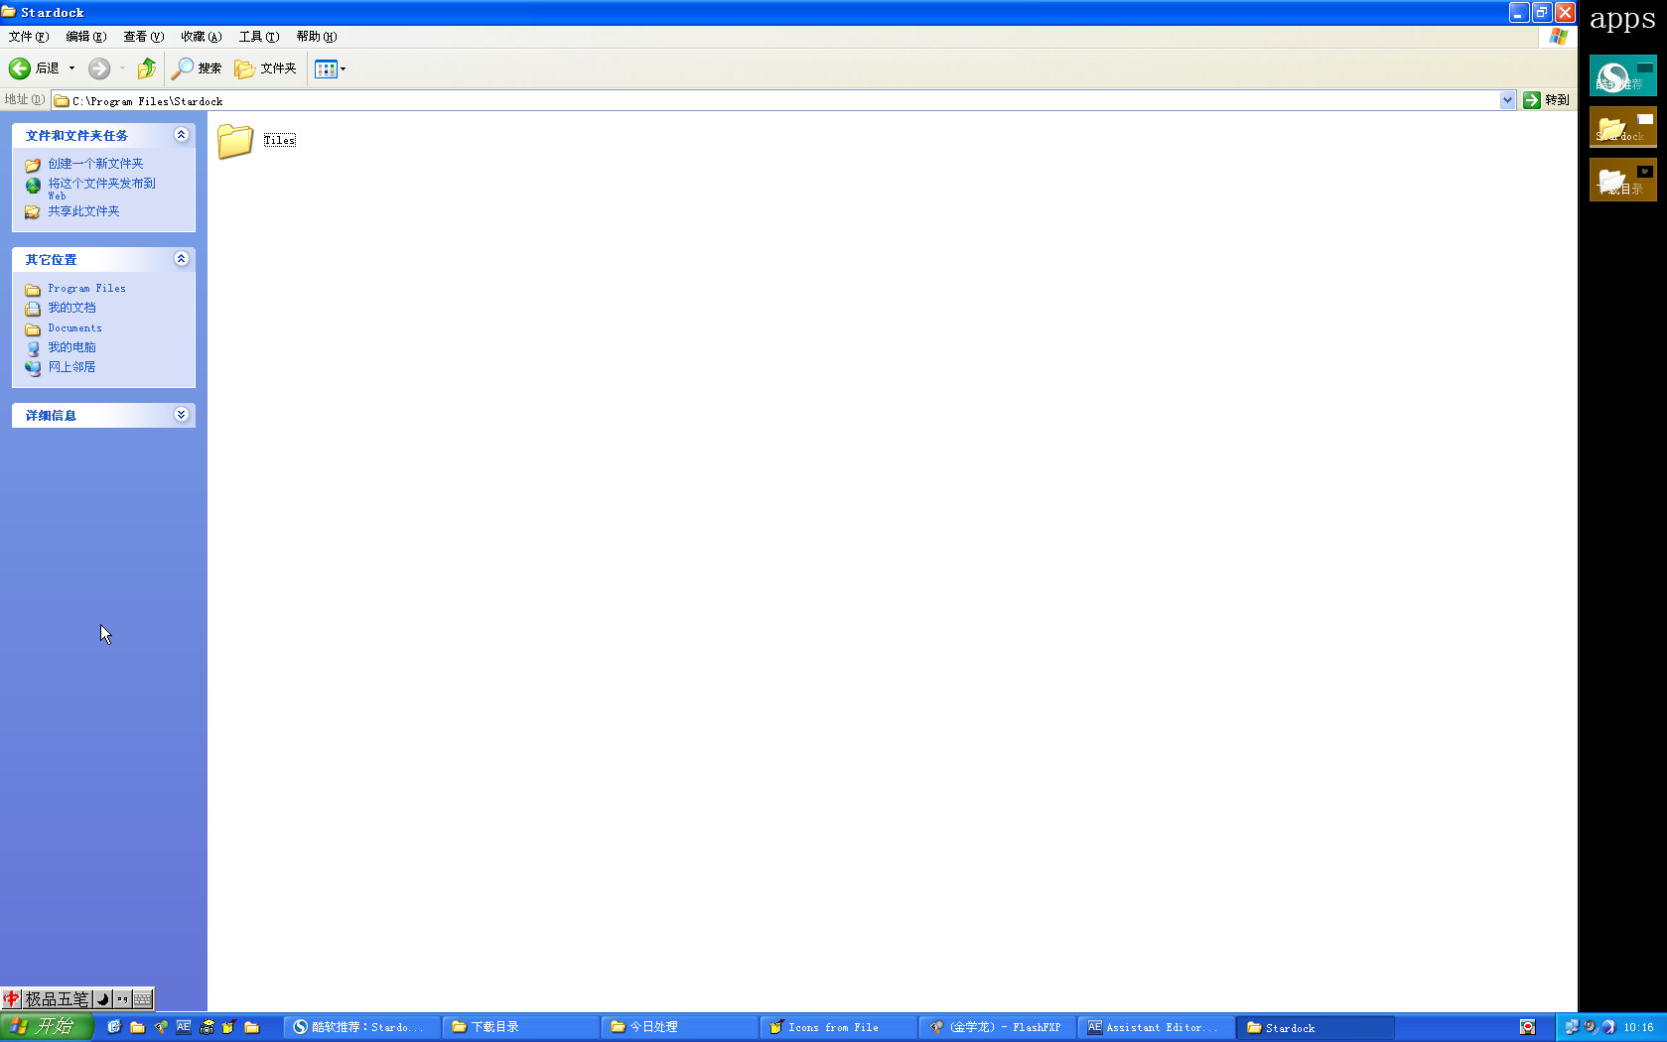Screen dimensions: 1667x1042
Task: Open the 搜索 search pane
Action: point(197,68)
